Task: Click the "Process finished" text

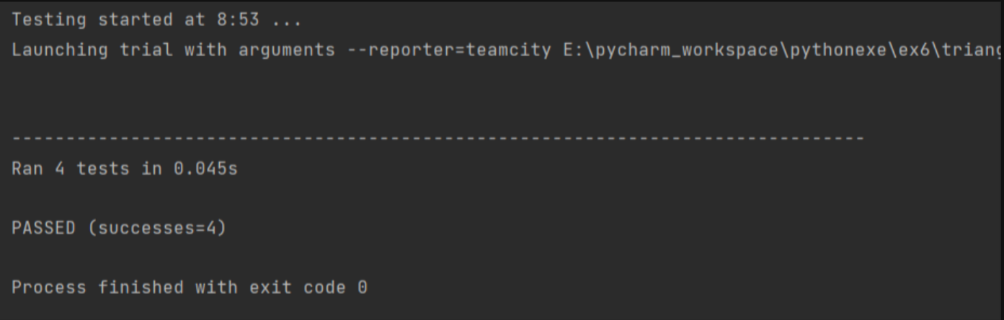Action: (x=97, y=288)
